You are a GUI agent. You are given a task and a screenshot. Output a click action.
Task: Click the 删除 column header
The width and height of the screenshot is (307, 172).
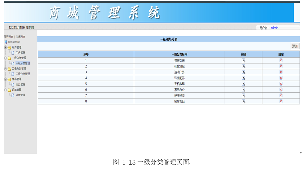point(281,54)
